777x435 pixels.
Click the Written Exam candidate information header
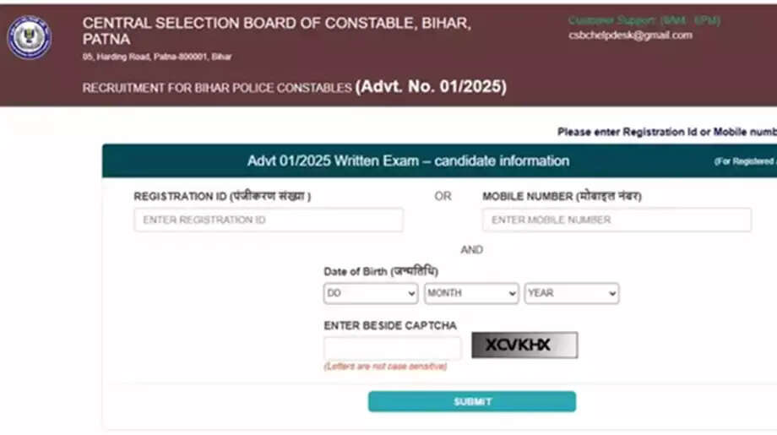[408, 160]
